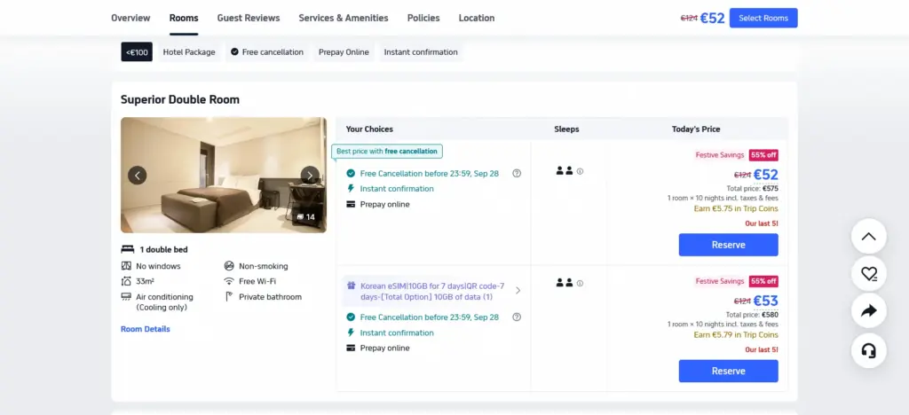Click the Korean eSIM offer text

click(x=432, y=291)
